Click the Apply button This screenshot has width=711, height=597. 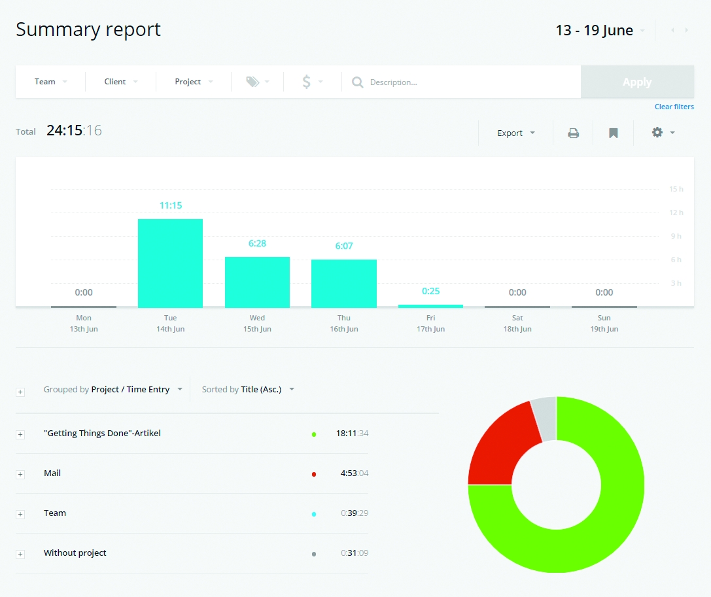pyautogui.click(x=636, y=82)
